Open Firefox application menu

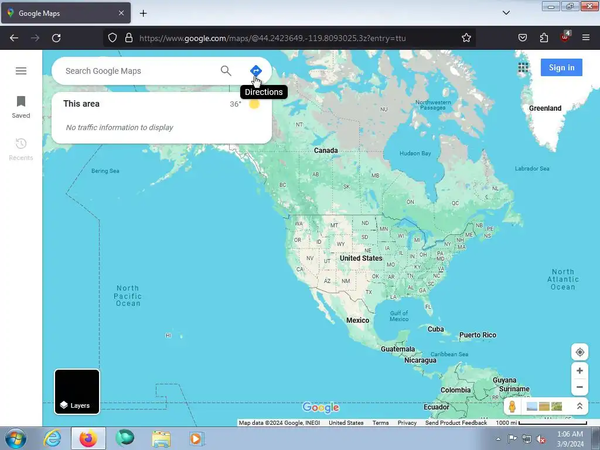(586, 37)
